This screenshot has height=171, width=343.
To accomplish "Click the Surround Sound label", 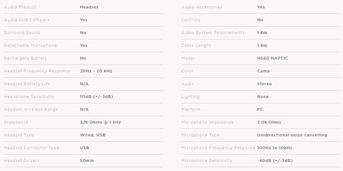I will pos(22,33).
